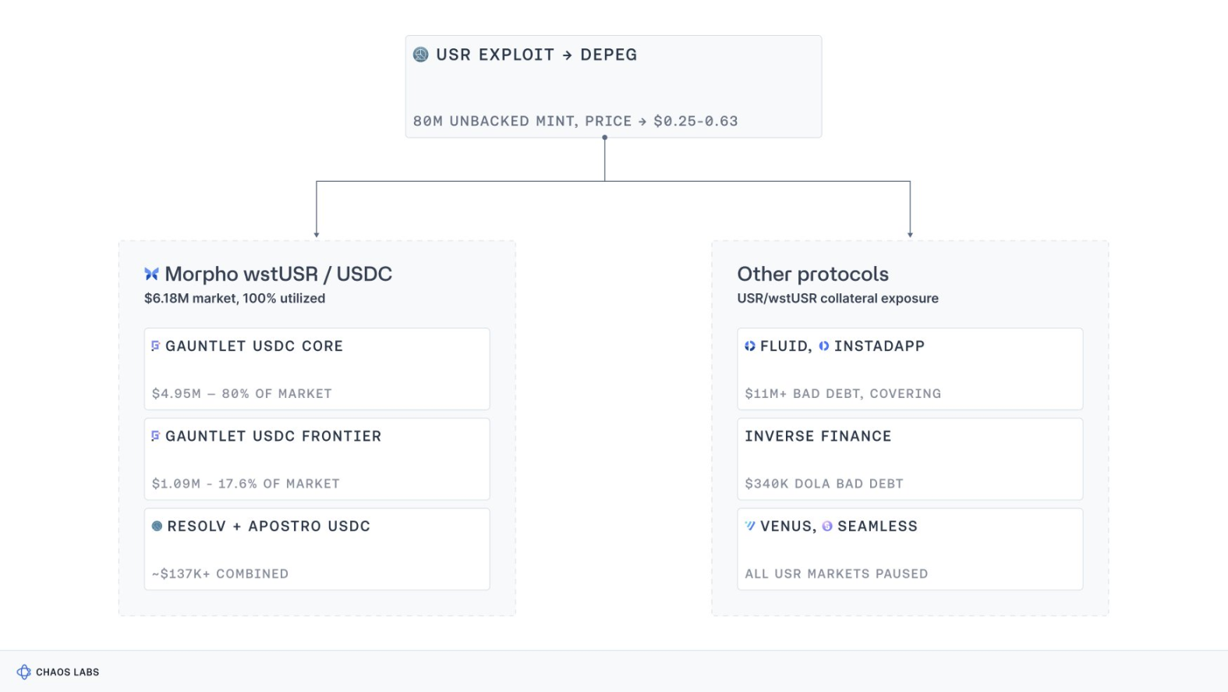Click the Gauntlet icon next to USDC CORE
Screen dimensions: 1228x692
(156, 346)
